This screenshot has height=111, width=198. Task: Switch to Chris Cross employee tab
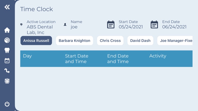pyautogui.click(x=110, y=41)
